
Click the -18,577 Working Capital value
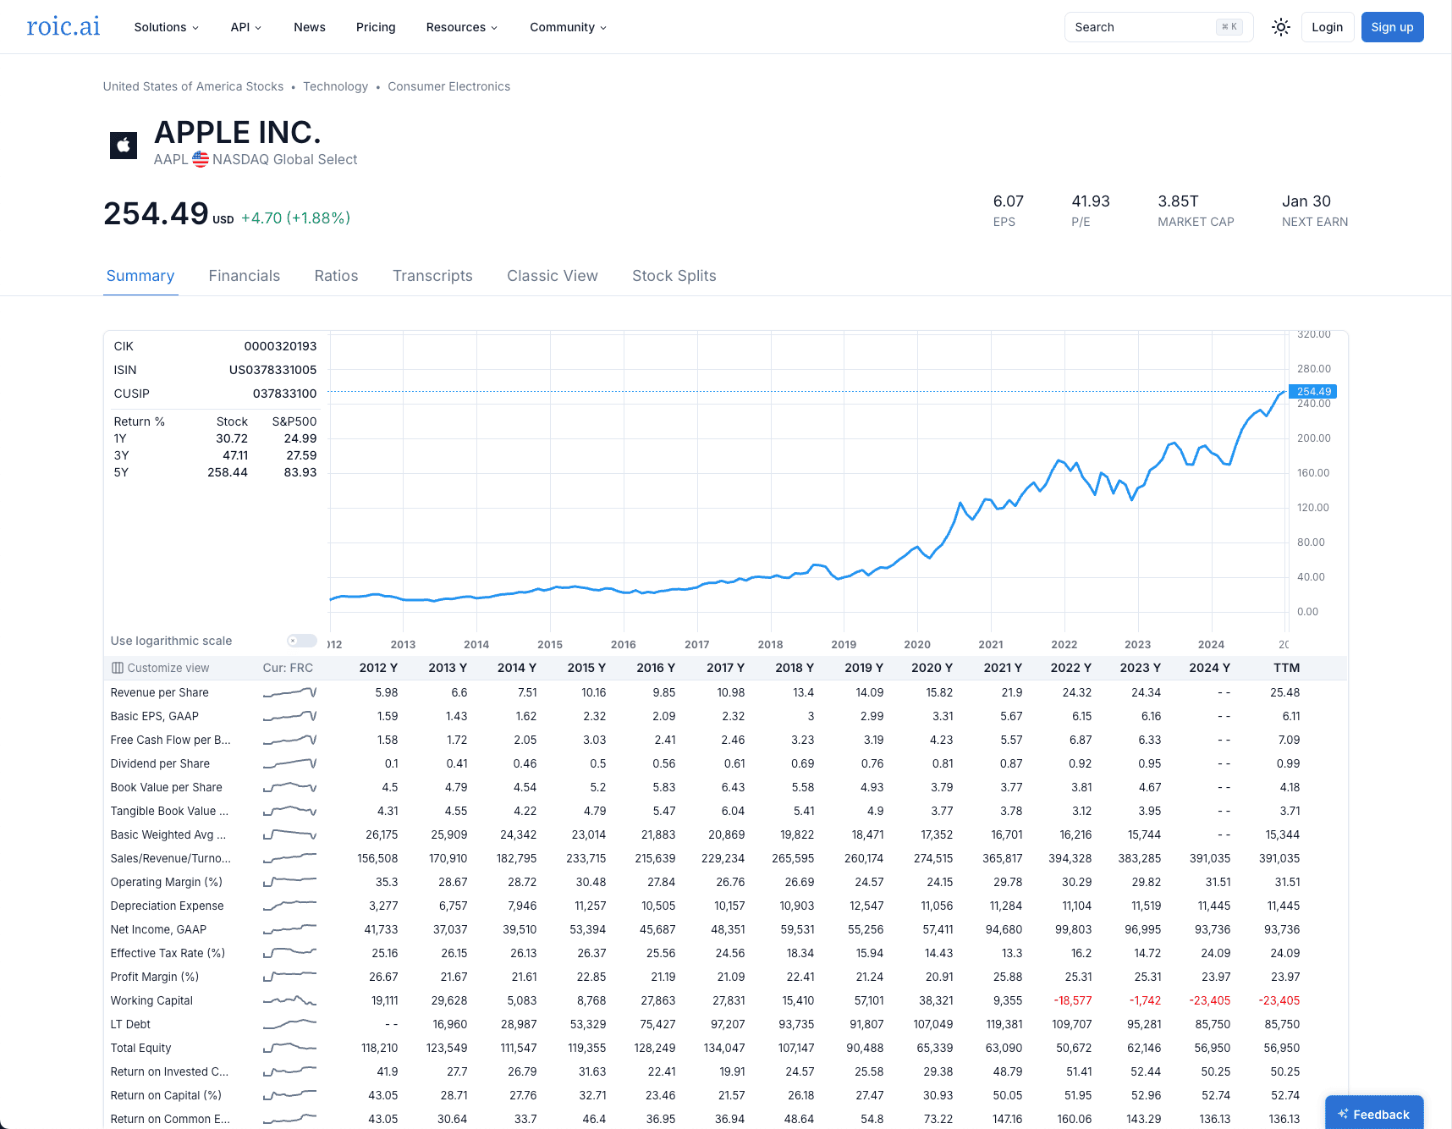[x=1073, y=1000]
